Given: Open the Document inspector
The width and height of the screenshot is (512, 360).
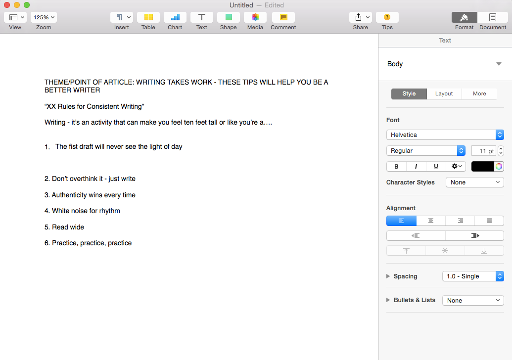Looking at the screenshot, I should pos(492,17).
